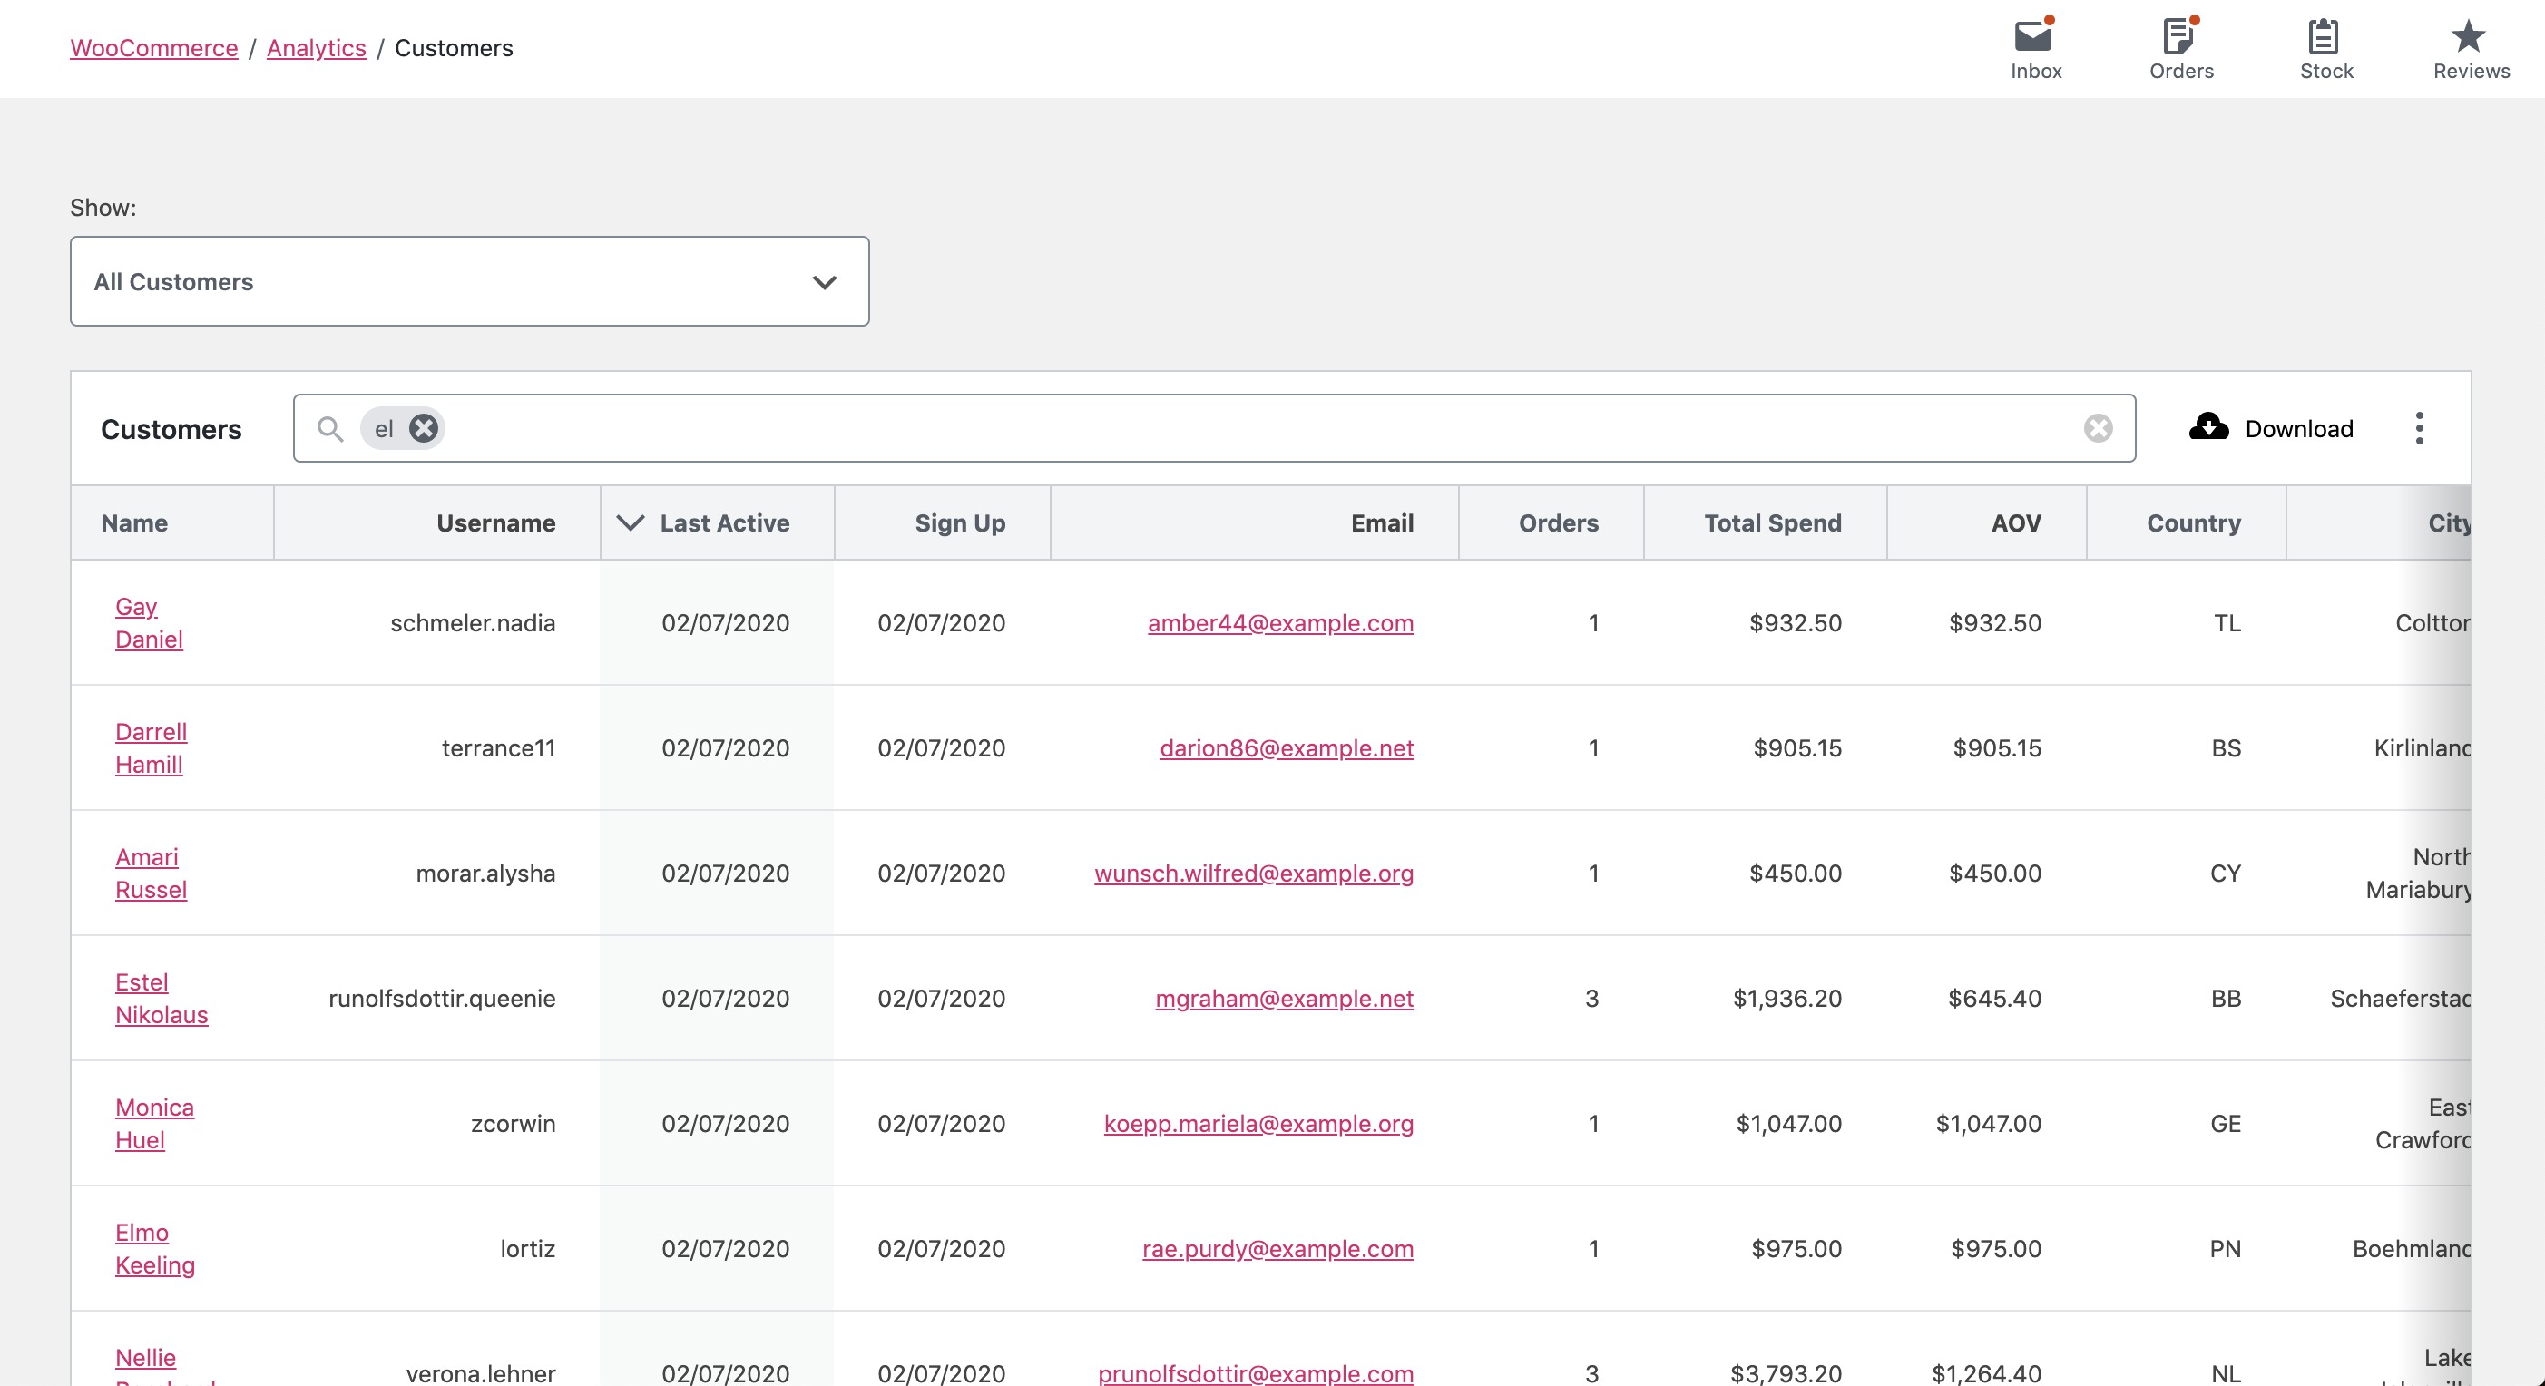Expand the All Customers dropdown
This screenshot has height=1386, width=2545.
pyautogui.click(x=469, y=281)
